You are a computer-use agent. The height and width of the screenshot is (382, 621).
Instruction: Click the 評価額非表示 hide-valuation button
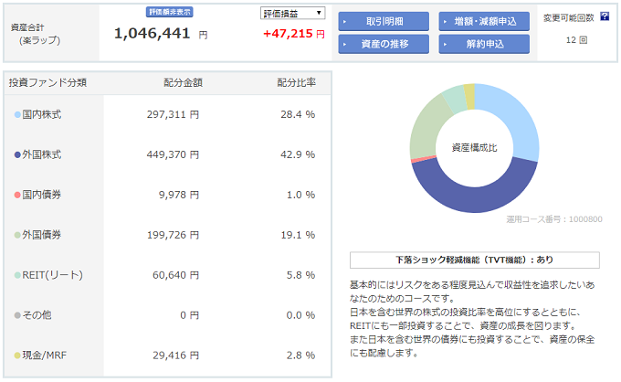click(x=170, y=12)
